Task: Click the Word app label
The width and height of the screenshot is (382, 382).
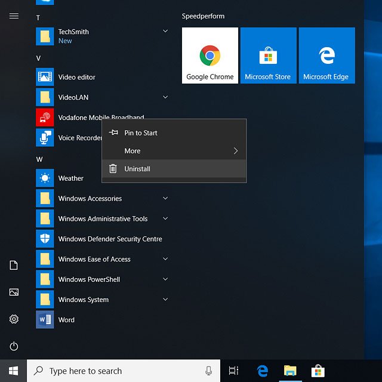Action: (66, 320)
